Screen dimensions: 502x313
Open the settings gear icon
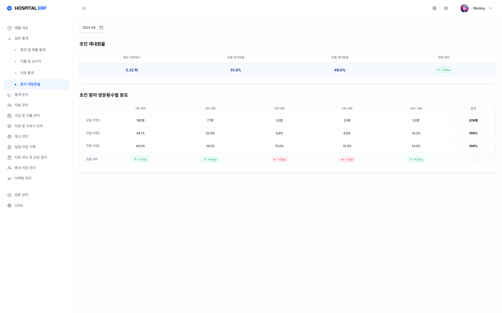[x=446, y=8]
